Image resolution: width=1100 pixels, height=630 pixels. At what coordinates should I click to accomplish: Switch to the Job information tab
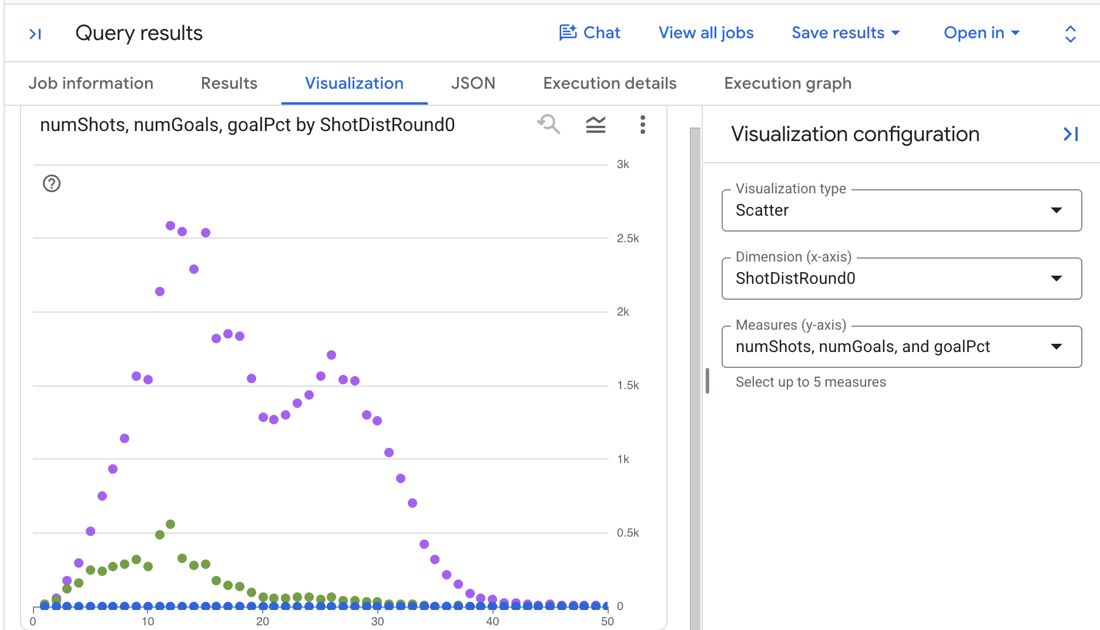(x=91, y=83)
